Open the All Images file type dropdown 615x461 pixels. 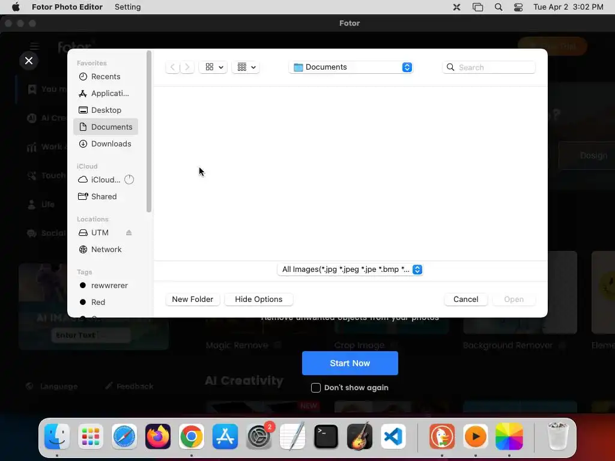tap(350, 270)
